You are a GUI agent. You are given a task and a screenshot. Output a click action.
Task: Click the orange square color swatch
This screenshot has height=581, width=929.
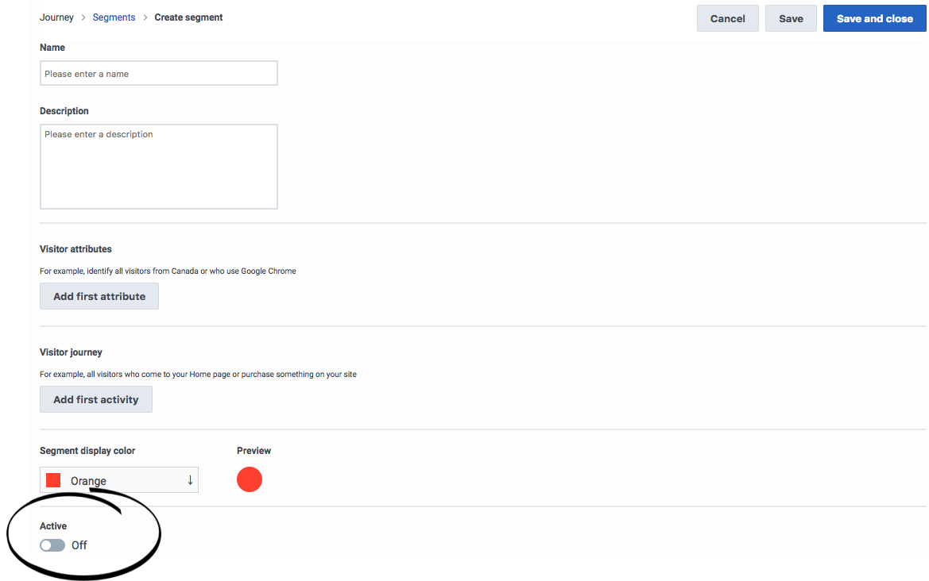click(x=53, y=480)
